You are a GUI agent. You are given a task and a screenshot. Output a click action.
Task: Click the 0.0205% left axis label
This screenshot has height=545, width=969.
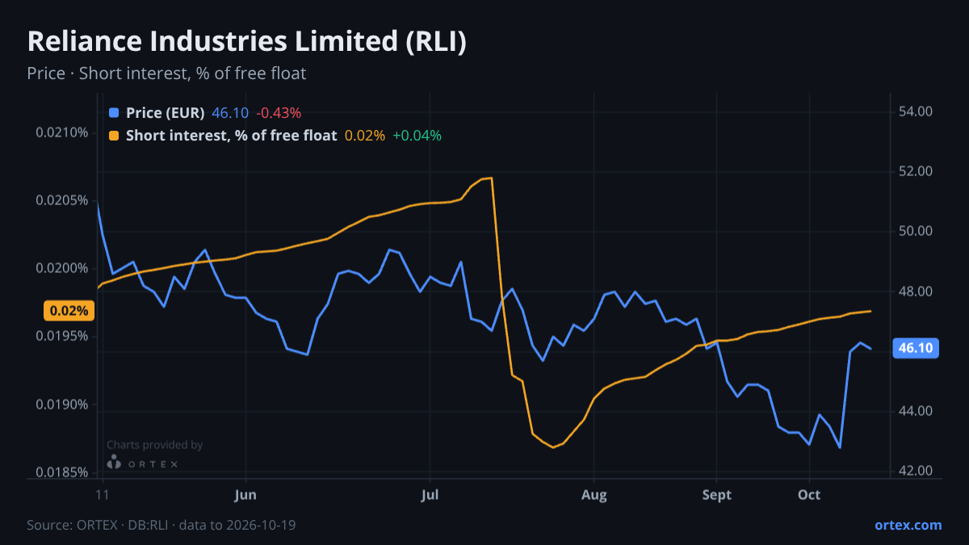62,200
